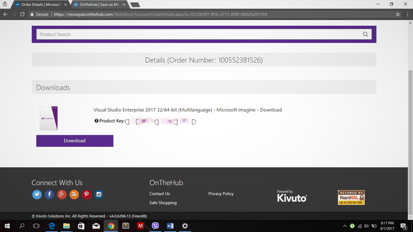Open action center notifications

403,226
